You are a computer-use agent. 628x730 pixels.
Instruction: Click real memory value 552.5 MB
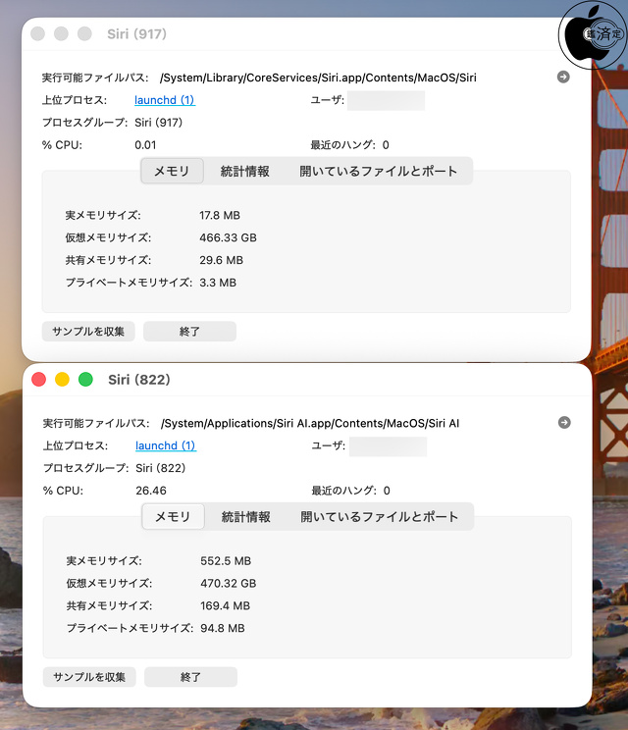pyautogui.click(x=226, y=560)
